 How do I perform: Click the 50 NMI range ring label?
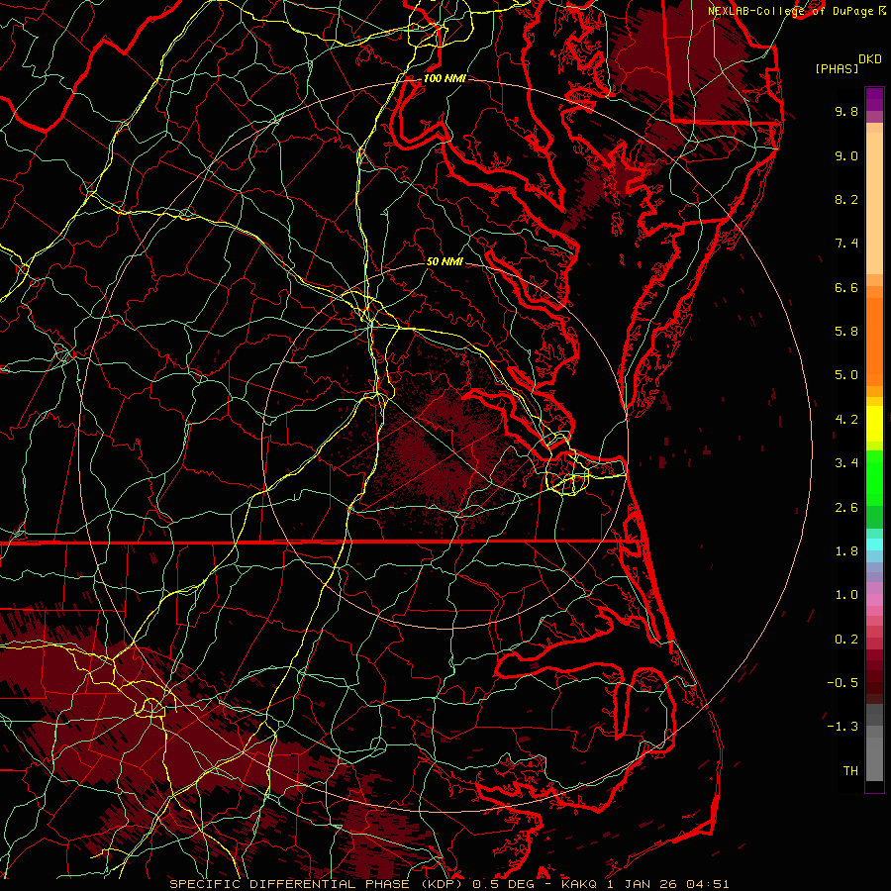click(445, 262)
